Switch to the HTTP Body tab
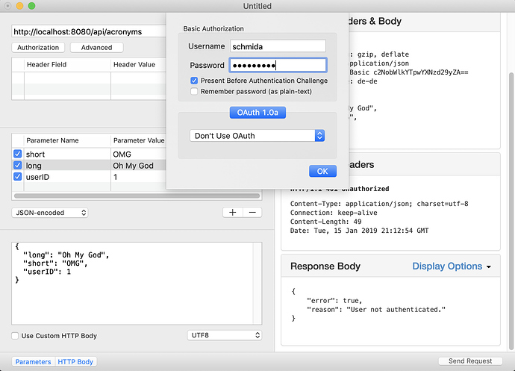 75,362
